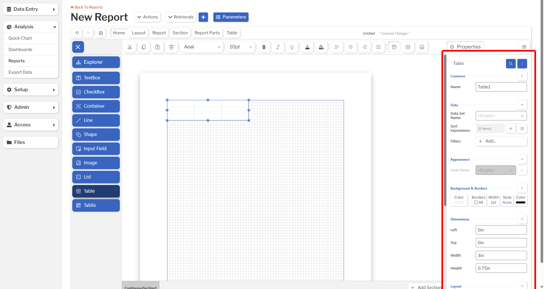Switch to the Layout tab
Viewport: 544px width, 289px height.
click(x=139, y=33)
